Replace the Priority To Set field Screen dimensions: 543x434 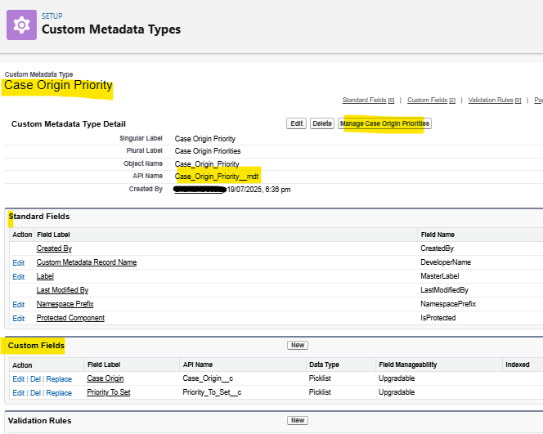59,393
